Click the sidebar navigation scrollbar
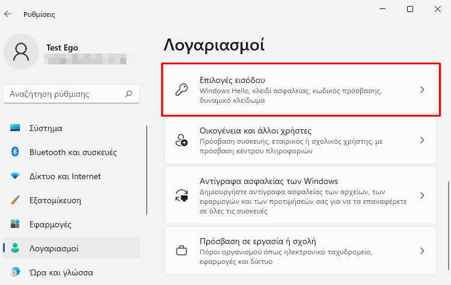Screen dimensions: 451x285 [147, 170]
